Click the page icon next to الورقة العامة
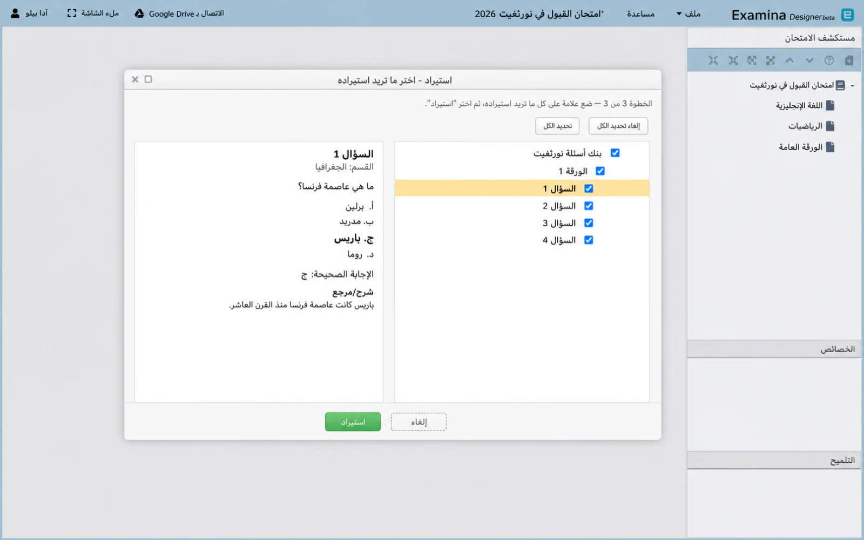The width and height of the screenshot is (864, 540). pos(830,147)
